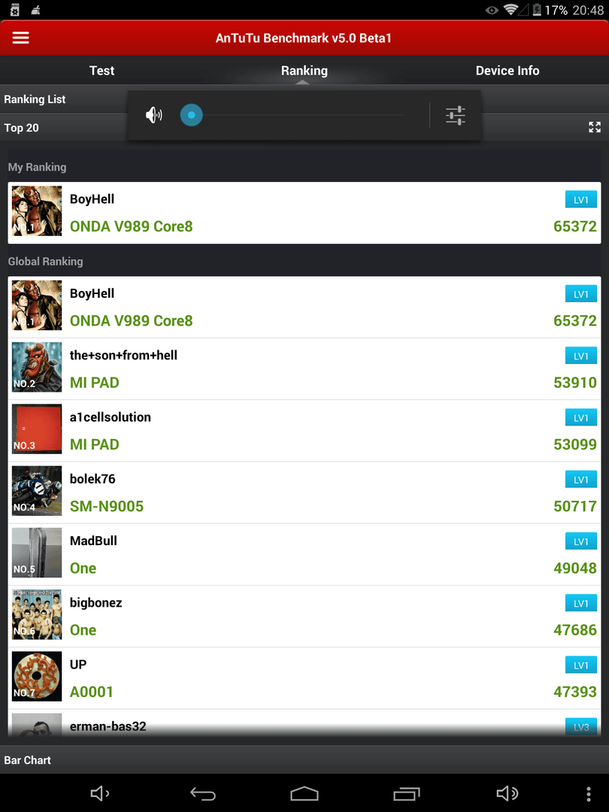Tap the volume speaker icon in the popup

coord(154,115)
